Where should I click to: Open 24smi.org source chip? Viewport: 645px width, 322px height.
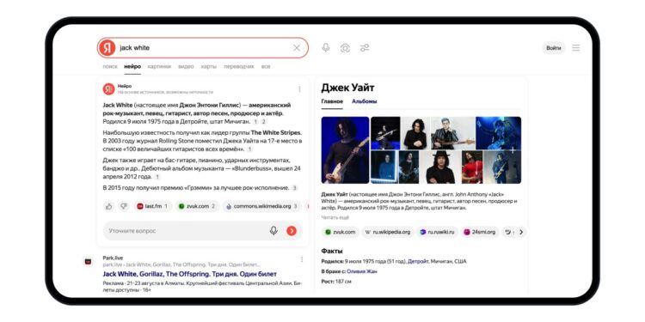coord(480,232)
